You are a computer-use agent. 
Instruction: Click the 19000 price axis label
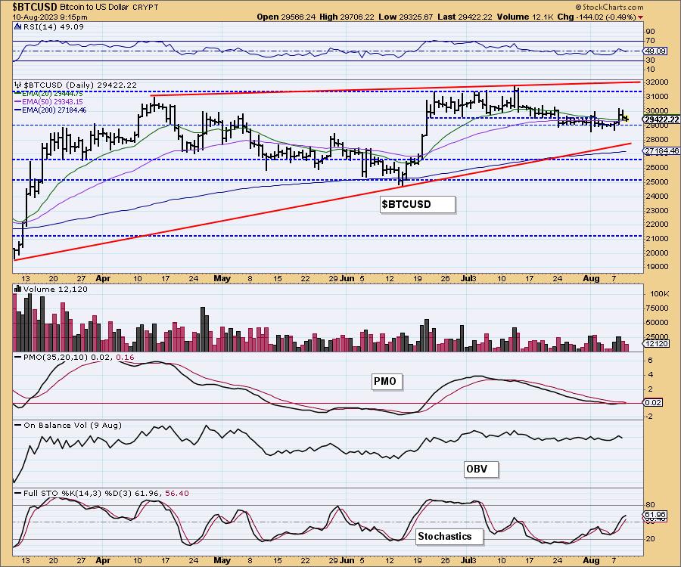click(x=658, y=267)
